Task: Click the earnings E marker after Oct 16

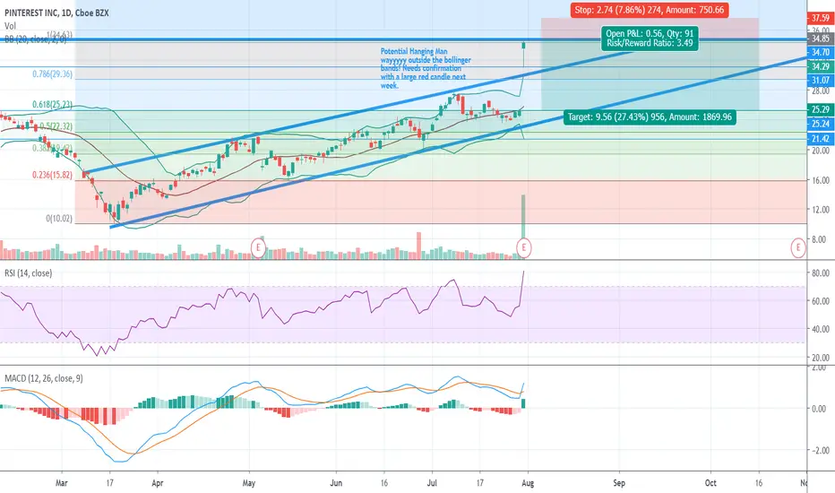Action: [797, 247]
